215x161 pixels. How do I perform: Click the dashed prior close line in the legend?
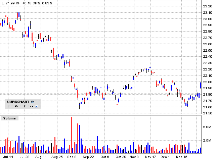9,106
